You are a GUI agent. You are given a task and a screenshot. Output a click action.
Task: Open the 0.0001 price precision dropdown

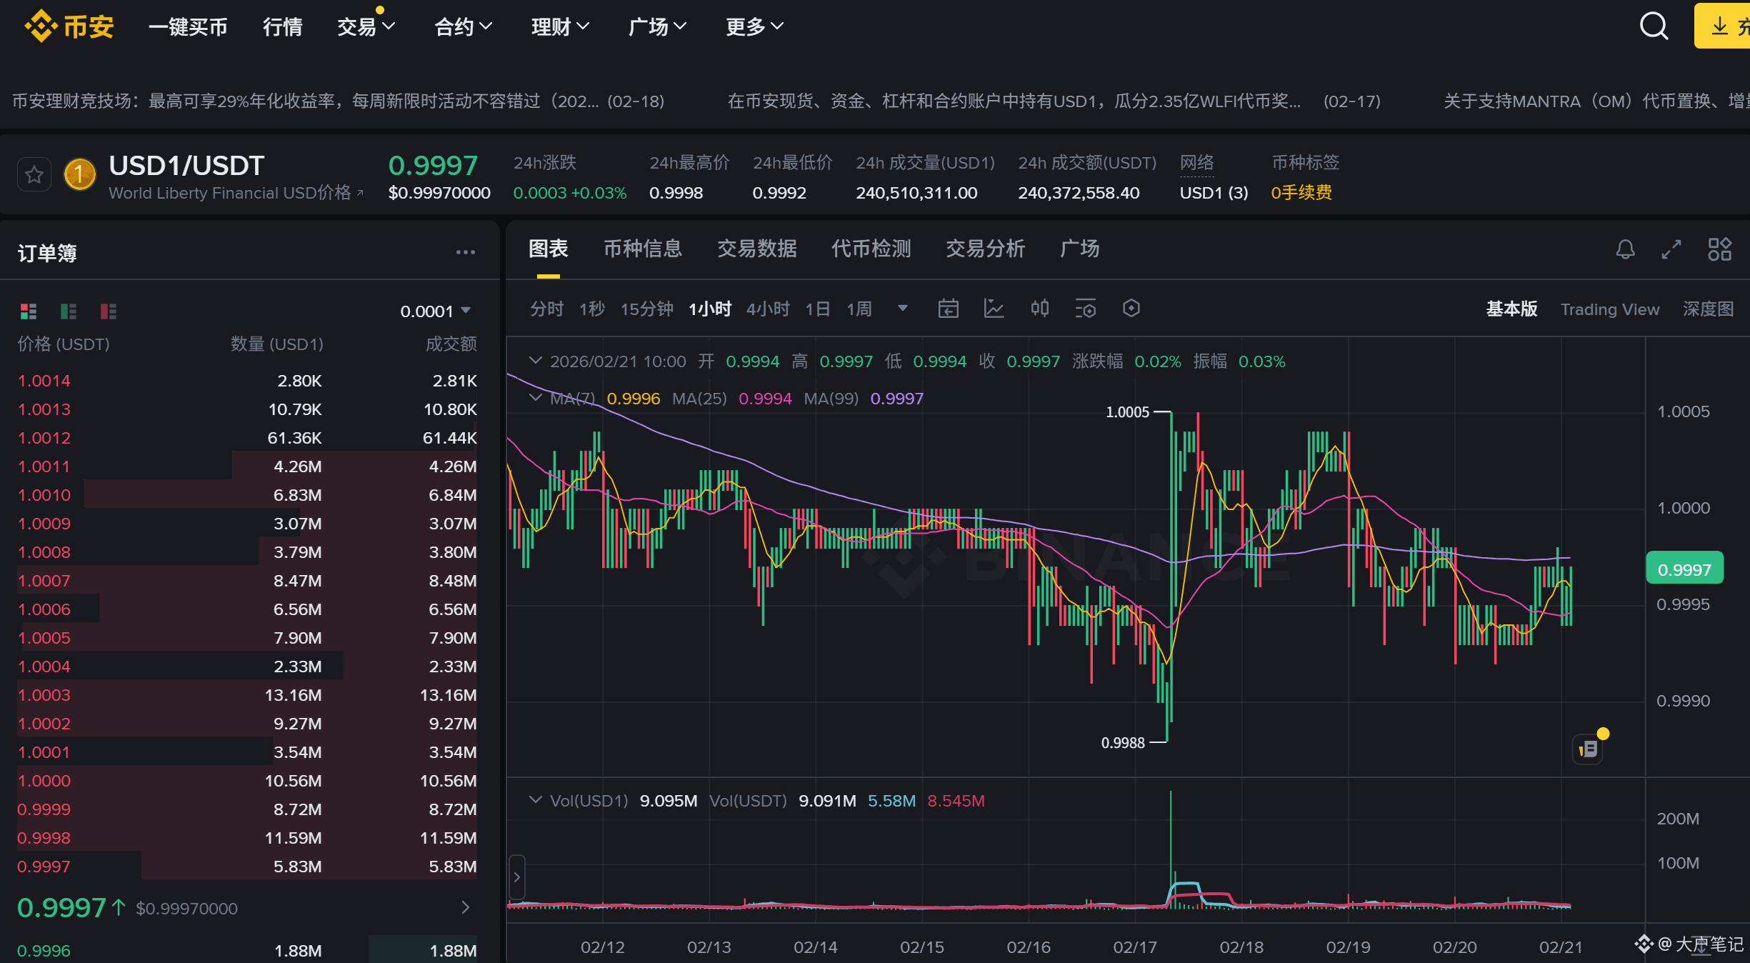[435, 311]
